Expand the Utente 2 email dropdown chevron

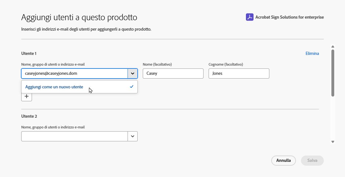pos(133,136)
